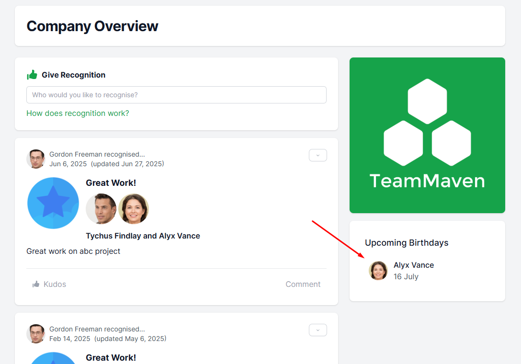Viewport: 521px width, 364px height.
Task: Click Gordon Freeman's avatar on Feb 14 post
Action: (x=36, y=334)
